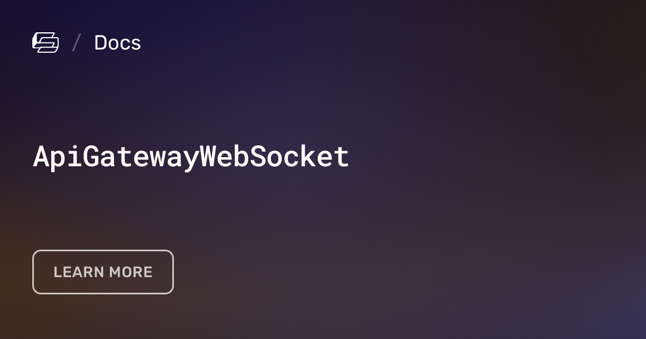The width and height of the screenshot is (646, 339).
Task: Click the gray breadcrumb divider slash
Action: [76, 43]
